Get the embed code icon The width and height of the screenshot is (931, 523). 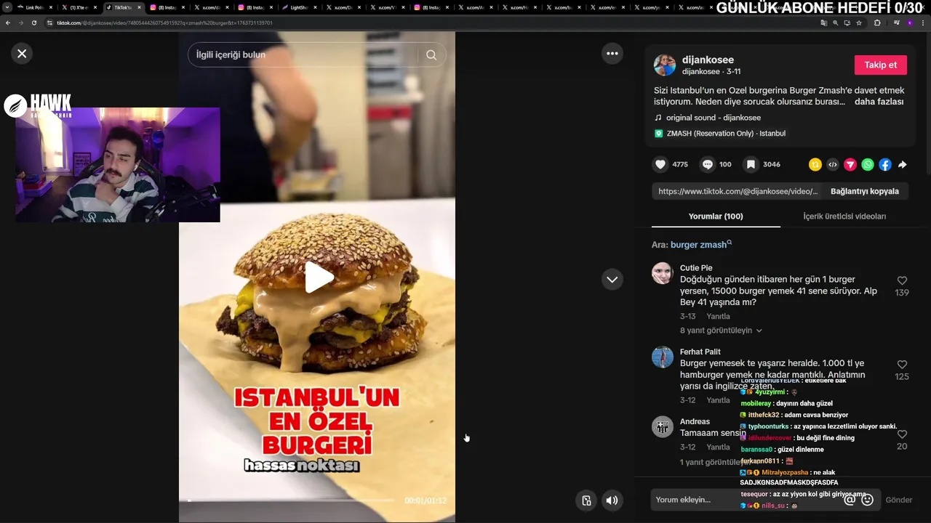click(833, 165)
